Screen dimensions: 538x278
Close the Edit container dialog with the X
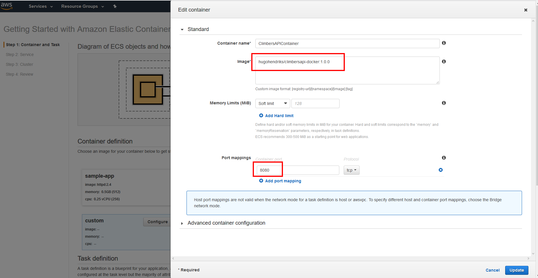526,10
